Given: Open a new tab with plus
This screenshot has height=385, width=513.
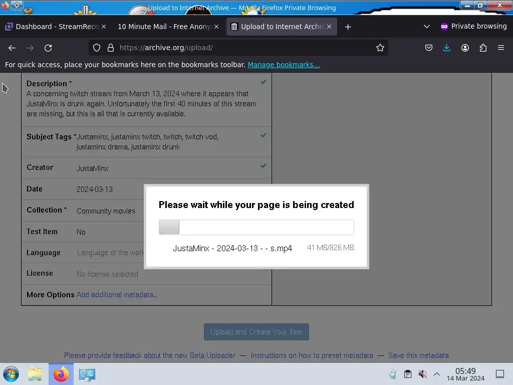Looking at the screenshot, I should point(348,27).
